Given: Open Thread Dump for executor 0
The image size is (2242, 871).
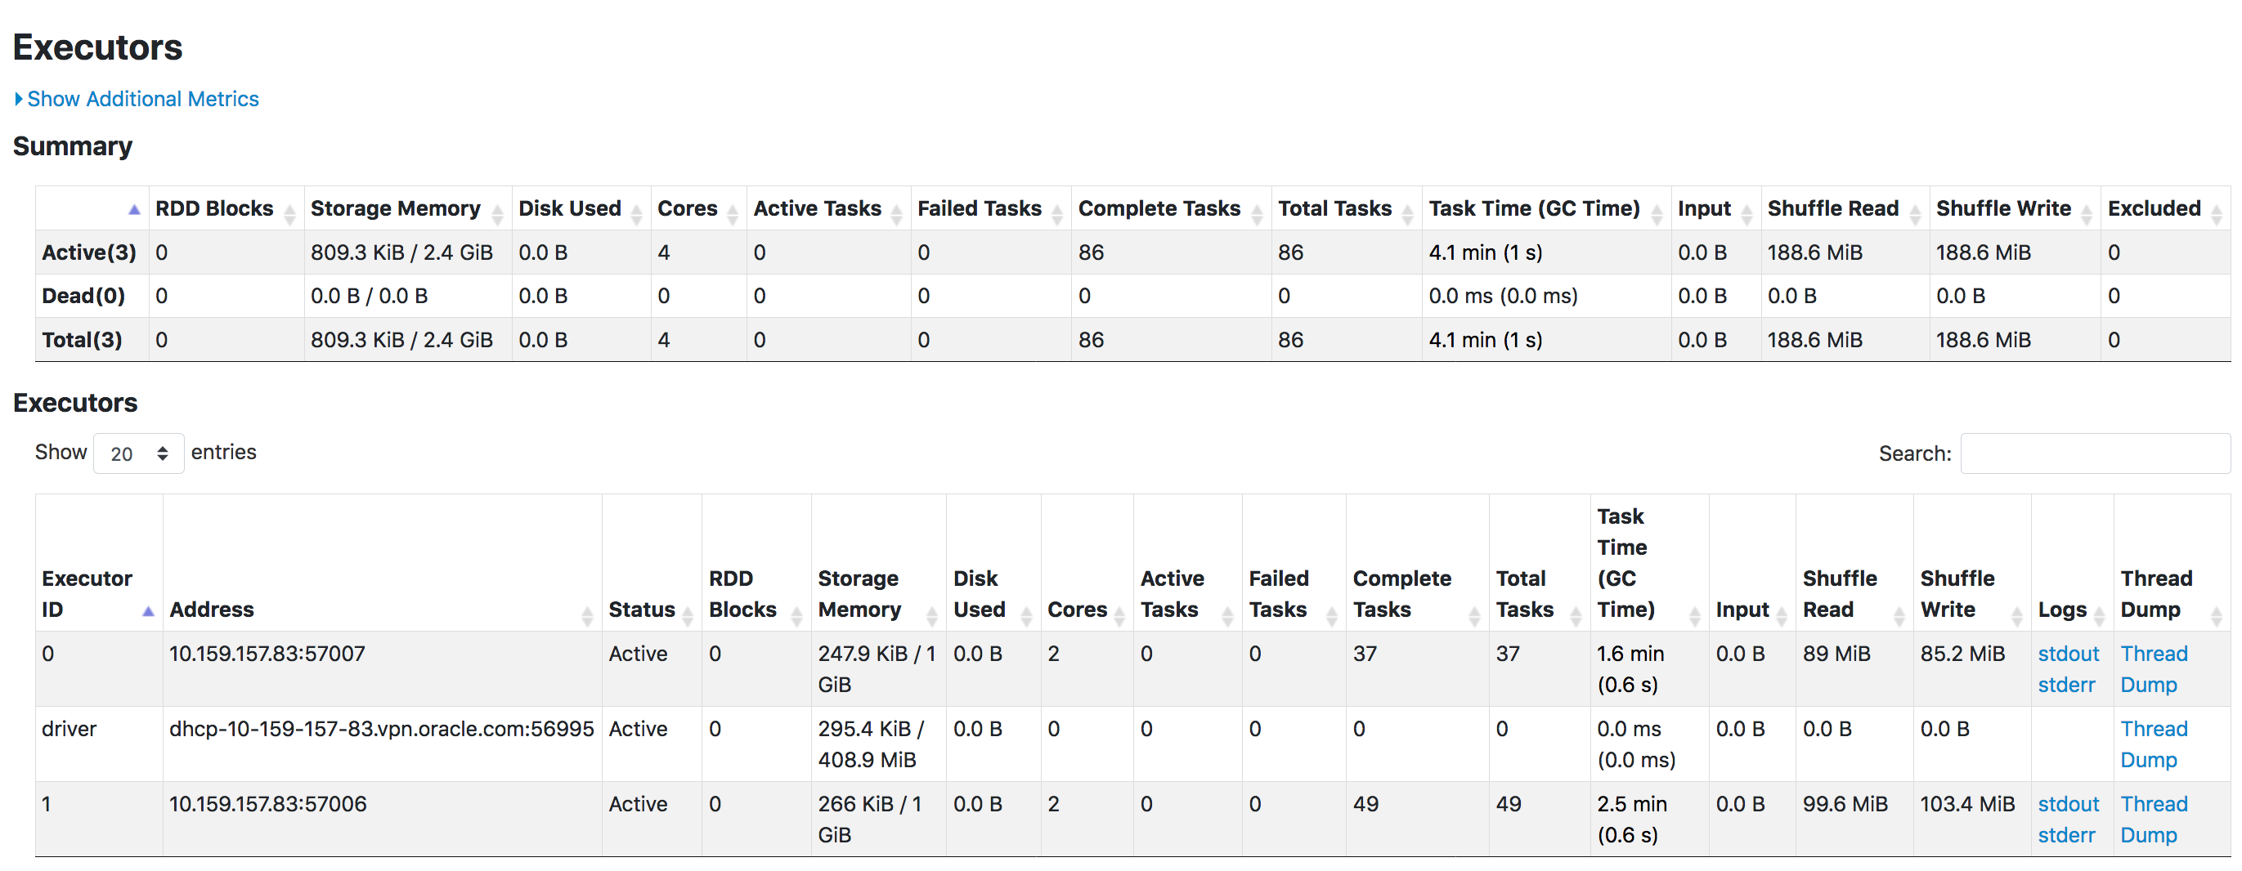Looking at the screenshot, I should coord(2153,670).
